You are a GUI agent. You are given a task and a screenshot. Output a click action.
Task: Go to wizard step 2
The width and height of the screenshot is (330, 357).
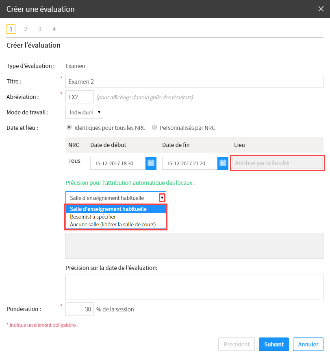click(26, 29)
